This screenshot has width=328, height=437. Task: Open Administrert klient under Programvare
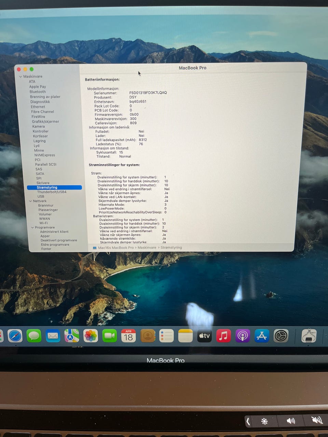pos(54,232)
